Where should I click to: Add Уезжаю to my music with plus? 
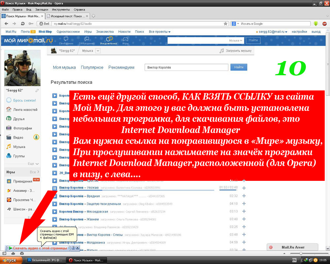point(244,188)
